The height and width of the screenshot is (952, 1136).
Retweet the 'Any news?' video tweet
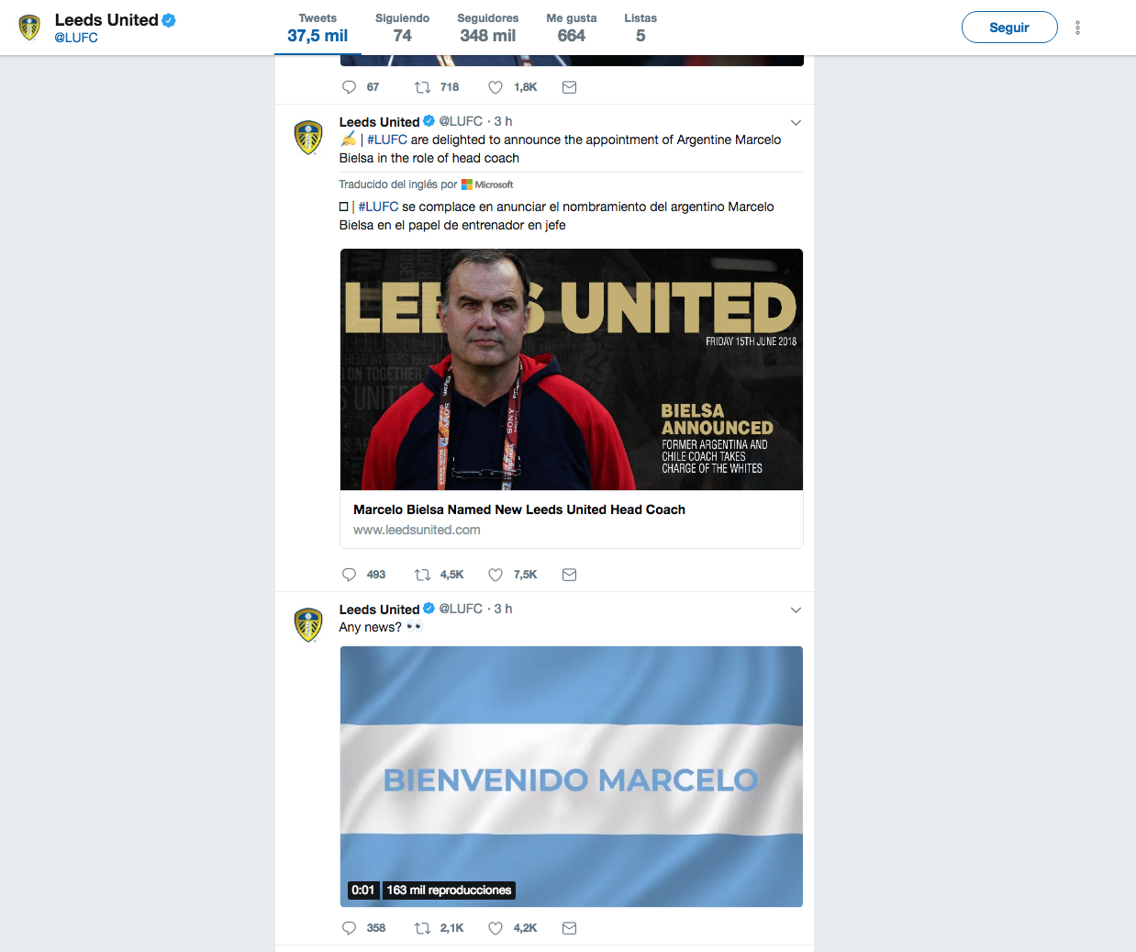point(422,928)
